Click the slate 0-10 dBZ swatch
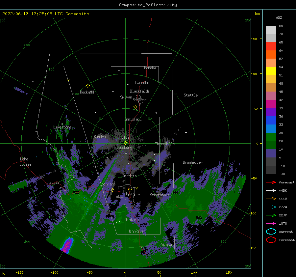The image size is (296, 277). [x=271, y=153]
